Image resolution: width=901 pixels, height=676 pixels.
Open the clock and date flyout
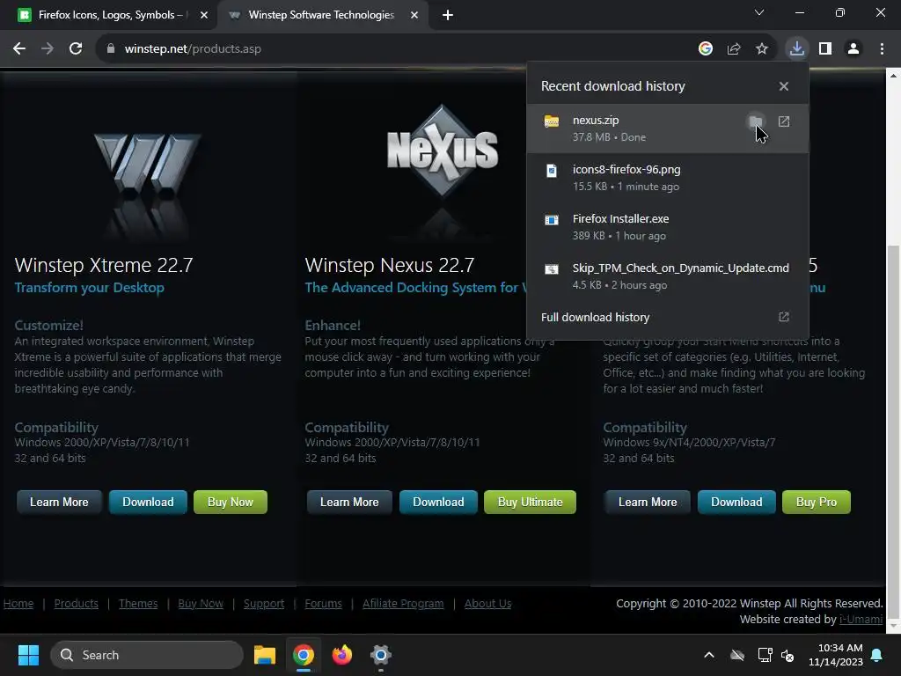click(836, 655)
